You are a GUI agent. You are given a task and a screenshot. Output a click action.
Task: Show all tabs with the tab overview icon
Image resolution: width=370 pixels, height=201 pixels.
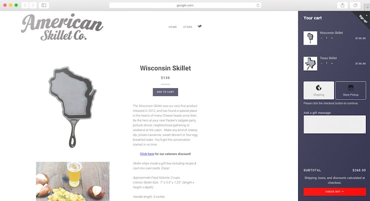(x=355, y=5)
